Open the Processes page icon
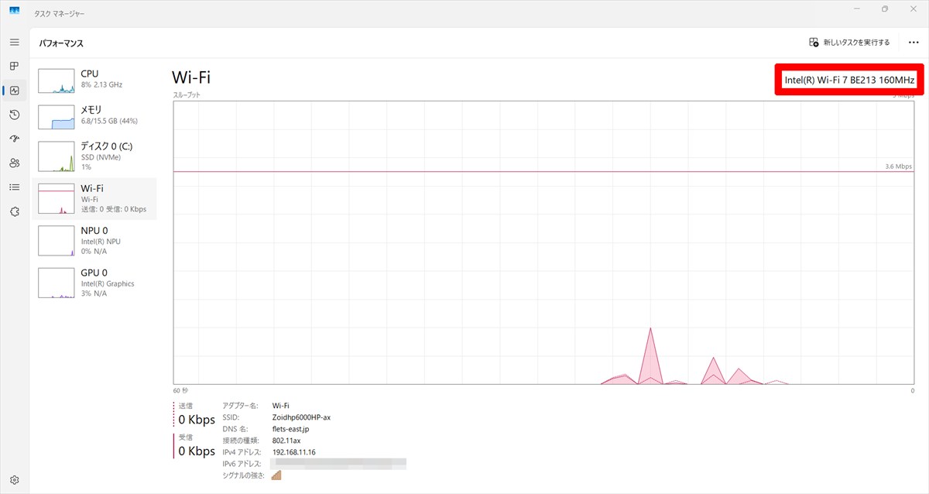The width and height of the screenshot is (929, 494). coord(14,67)
